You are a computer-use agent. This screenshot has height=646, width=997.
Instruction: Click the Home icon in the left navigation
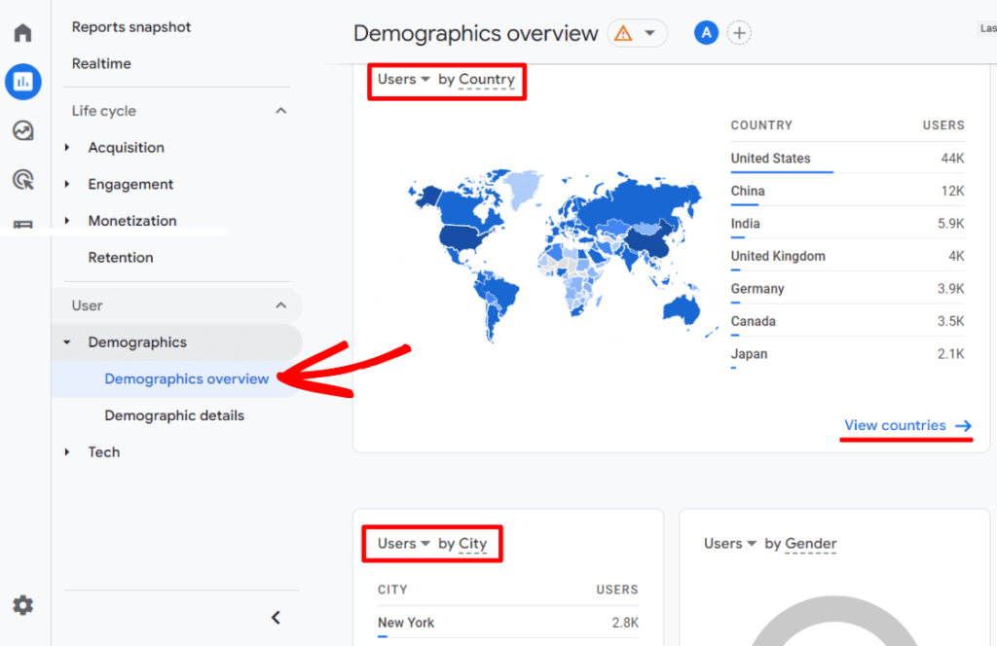click(x=21, y=31)
